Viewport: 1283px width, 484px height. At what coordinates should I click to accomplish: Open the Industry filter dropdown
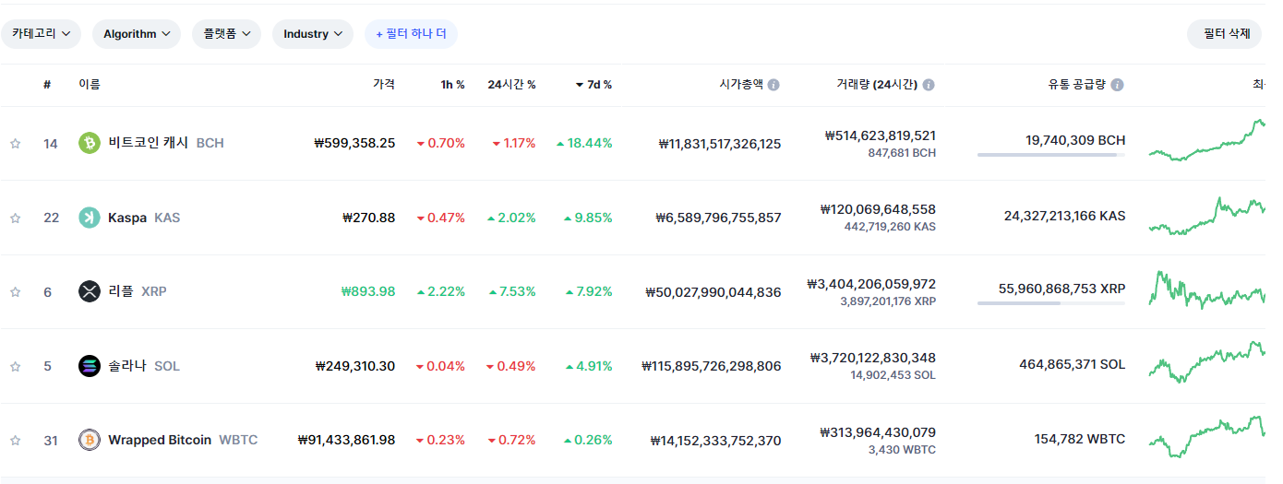(x=313, y=34)
